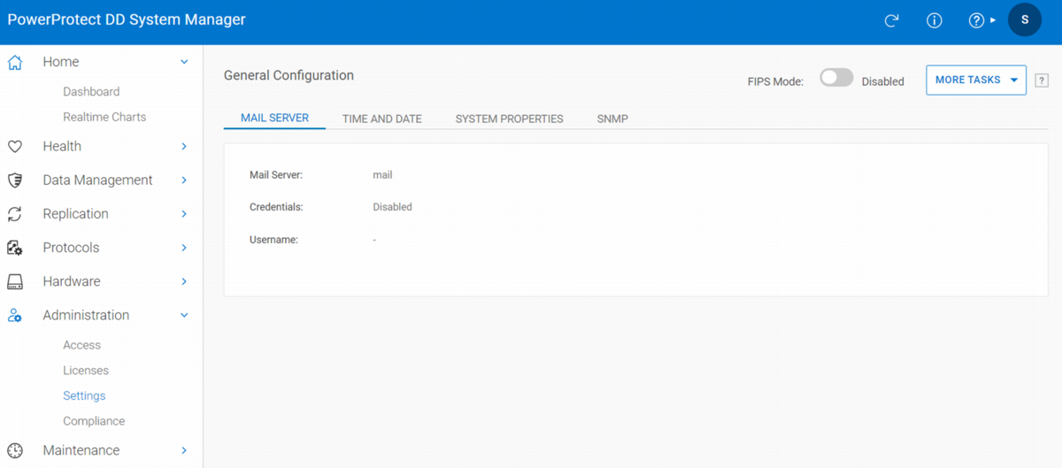Click the Health heart icon
Screen dimensions: 1062x468
point(15,147)
